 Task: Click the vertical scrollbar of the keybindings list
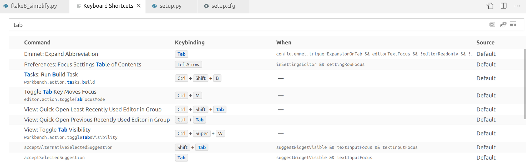coord(525,84)
